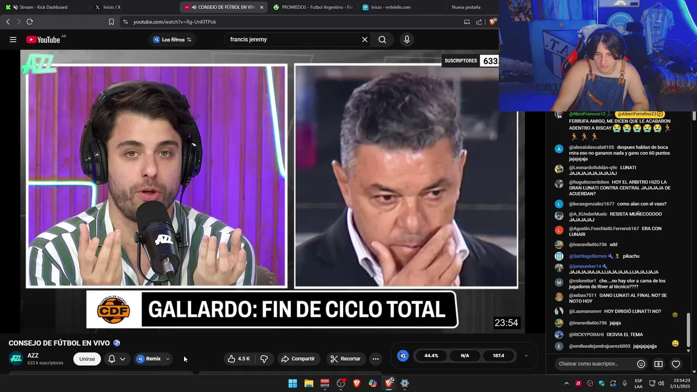
Task: Reload the page with refresh icon
Action: click(x=29, y=22)
